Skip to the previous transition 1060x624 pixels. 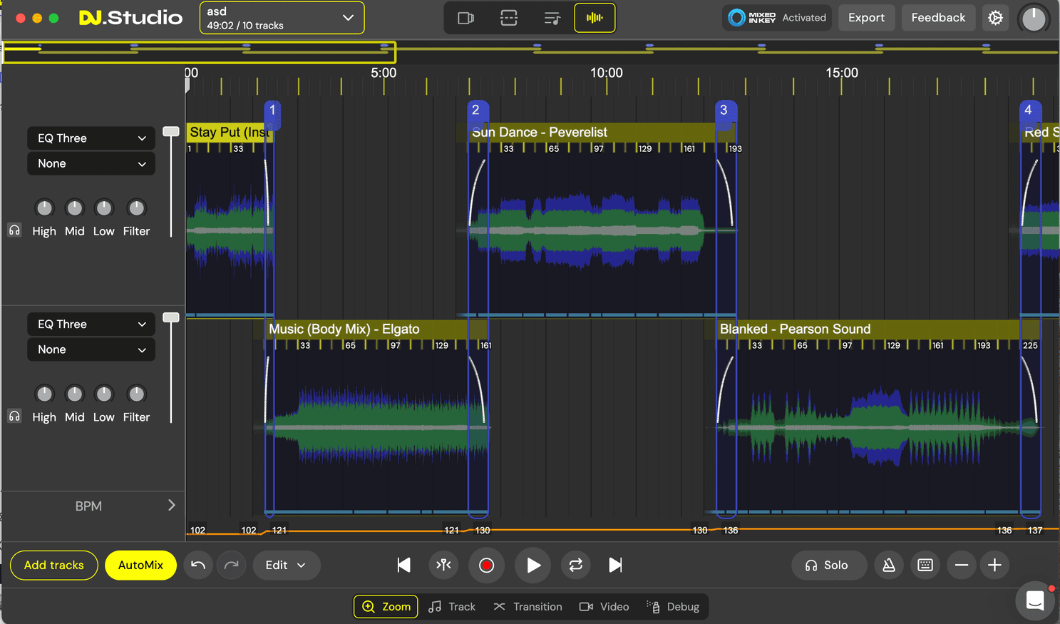[x=403, y=565]
